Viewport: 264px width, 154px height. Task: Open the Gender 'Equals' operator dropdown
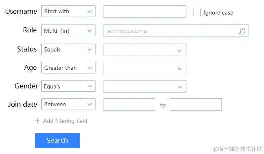pyautogui.click(x=68, y=86)
